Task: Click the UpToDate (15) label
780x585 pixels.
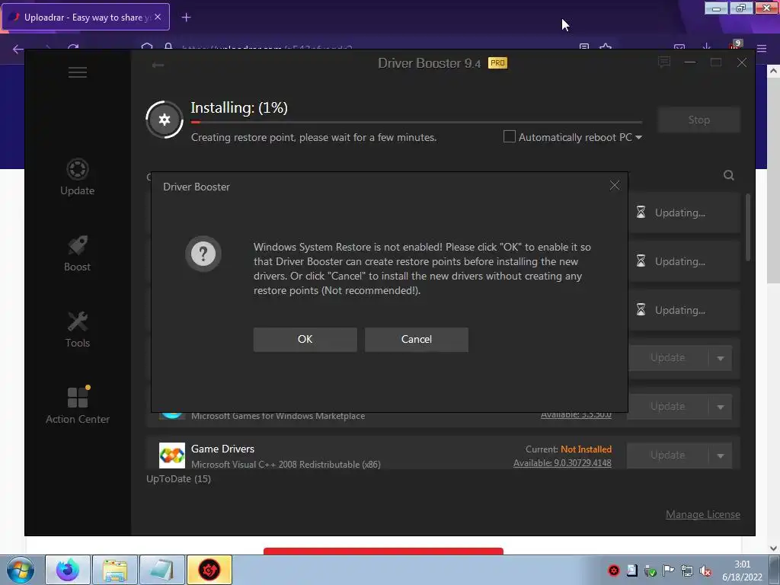Action: click(178, 478)
